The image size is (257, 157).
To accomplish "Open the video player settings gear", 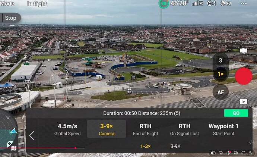I will click(x=228, y=153).
